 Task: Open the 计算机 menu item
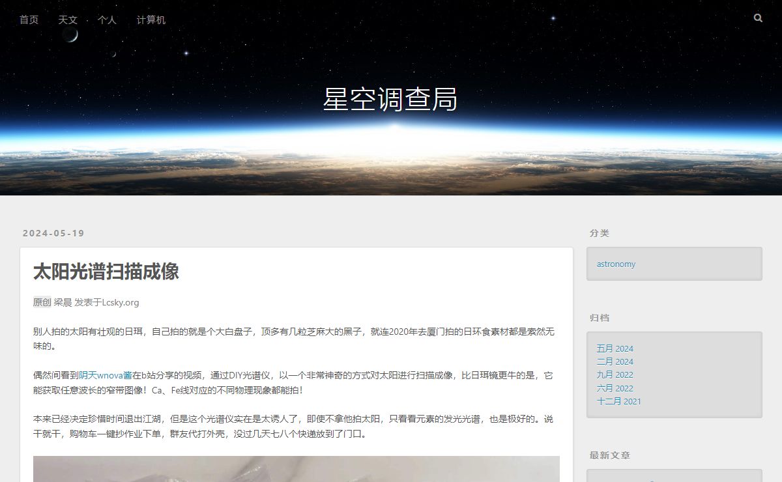[151, 20]
